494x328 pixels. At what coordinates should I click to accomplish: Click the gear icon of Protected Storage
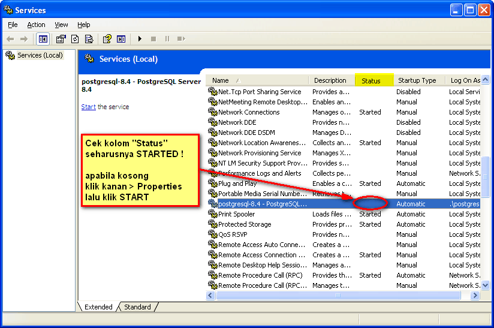coord(213,224)
